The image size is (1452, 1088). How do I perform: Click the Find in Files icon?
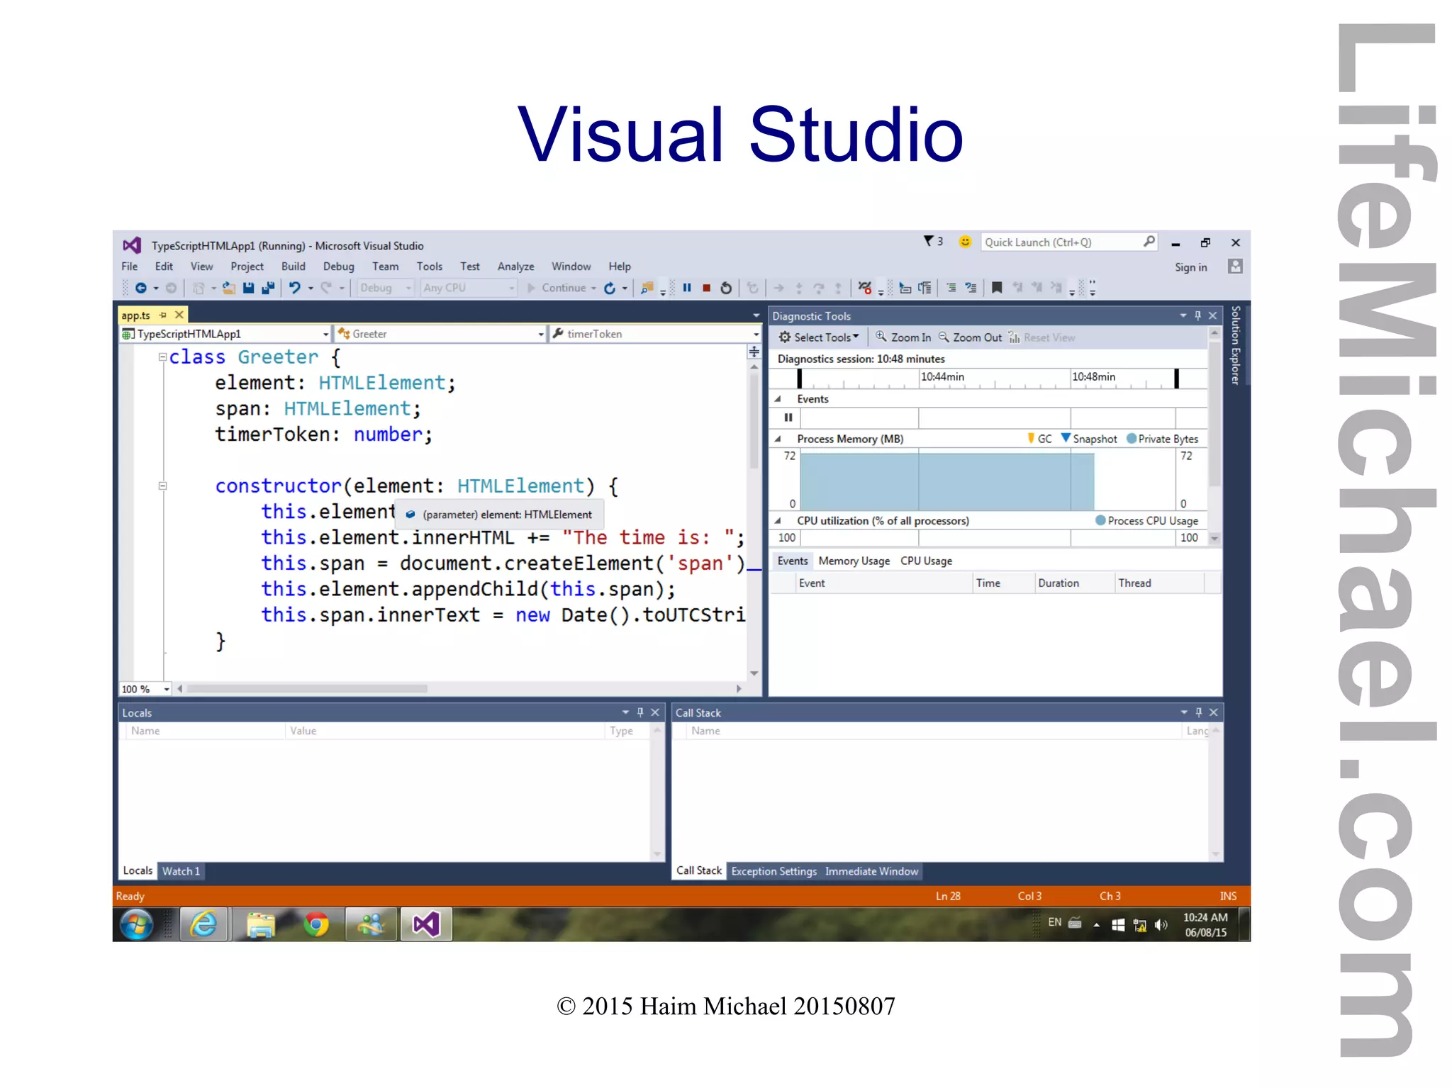(x=647, y=288)
